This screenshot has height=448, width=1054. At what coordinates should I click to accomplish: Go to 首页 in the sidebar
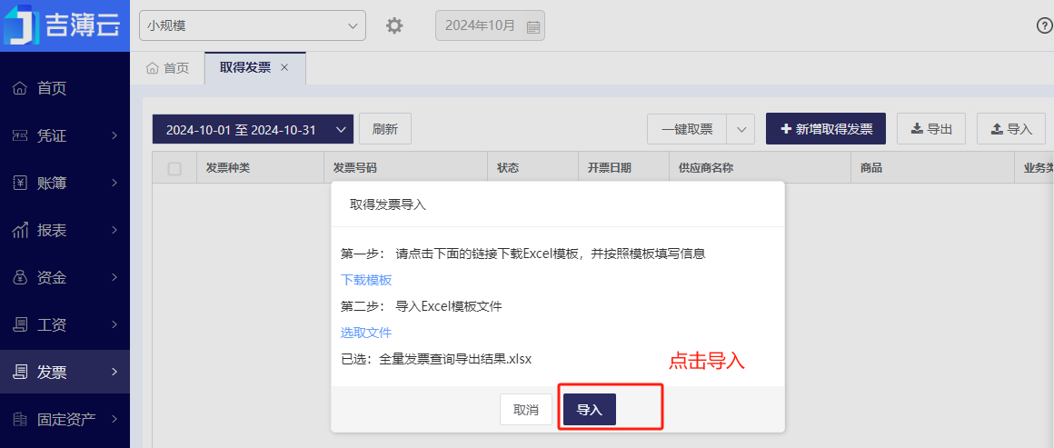[65, 88]
